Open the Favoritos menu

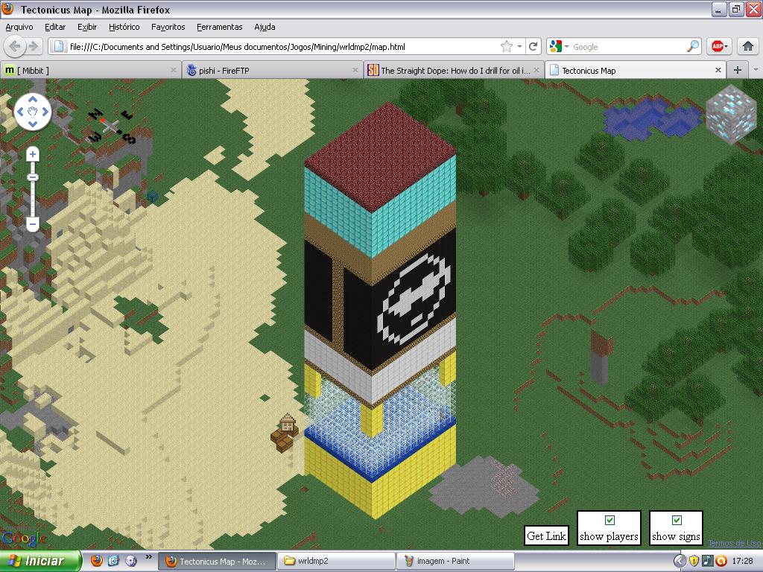click(168, 27)
